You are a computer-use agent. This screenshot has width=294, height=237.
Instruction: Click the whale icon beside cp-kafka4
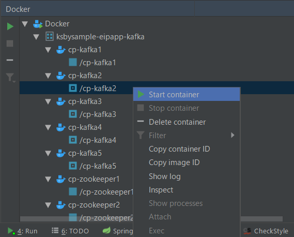[61, 127]
